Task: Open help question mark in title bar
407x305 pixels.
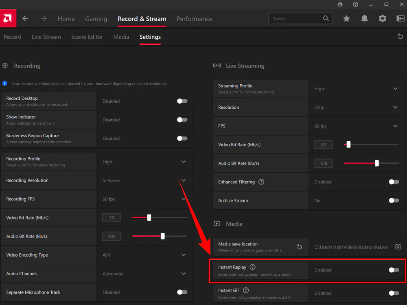Action: click(x=356, y=4)
